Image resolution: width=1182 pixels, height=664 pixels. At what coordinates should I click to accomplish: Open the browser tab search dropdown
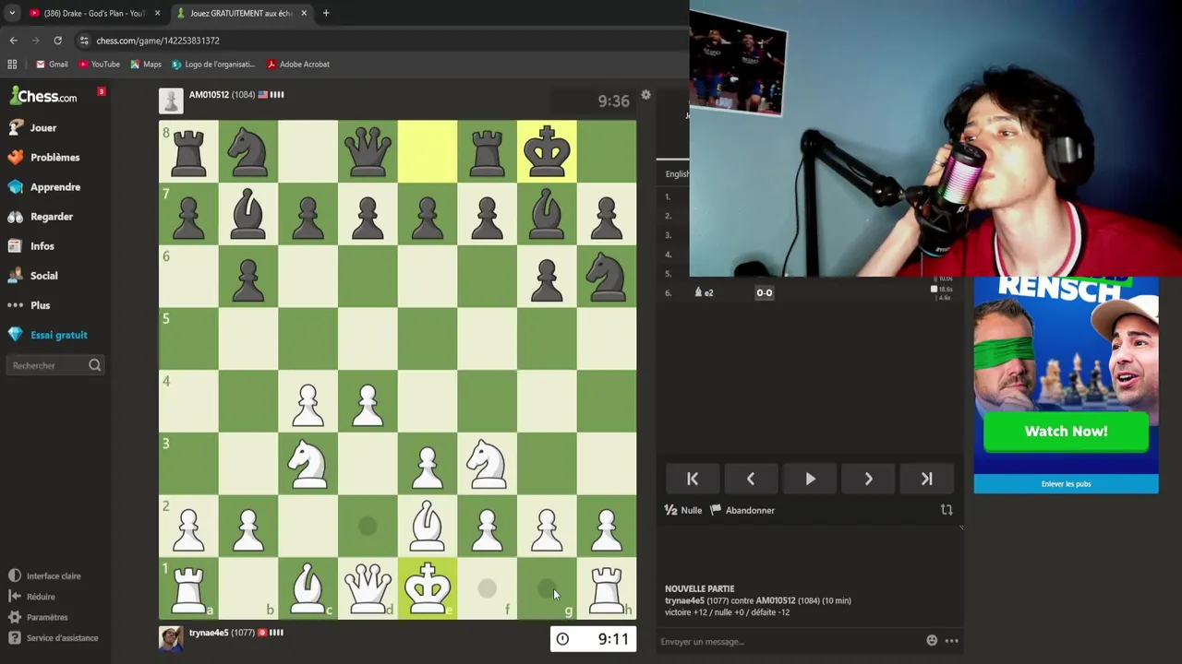[x=12, y=13]
